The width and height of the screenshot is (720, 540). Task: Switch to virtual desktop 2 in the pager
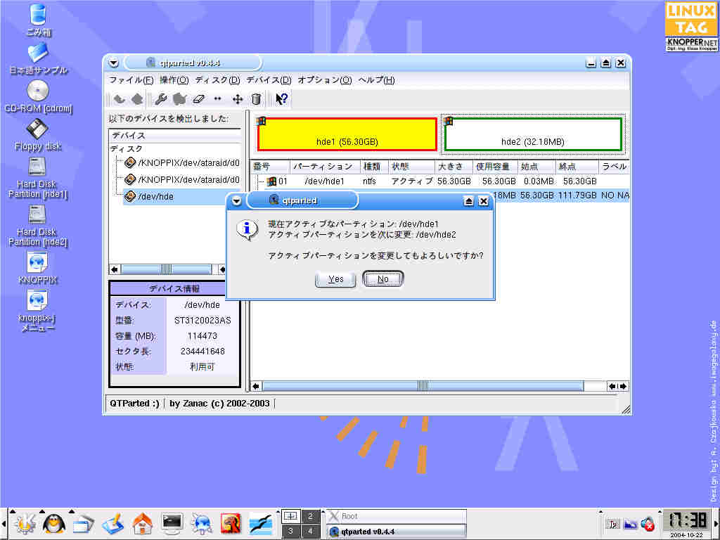click(x=310, y=516)
